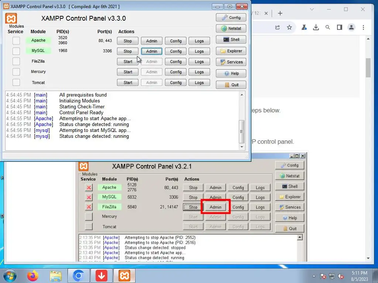
Task: Click the XAMPP logo in the control panel
Action: pyautogui.click(x=11, y=18)
